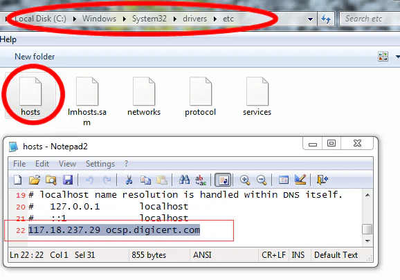Viewport: 400px width, 280px height.
Task: Select the services file
Action: point(257,97)
